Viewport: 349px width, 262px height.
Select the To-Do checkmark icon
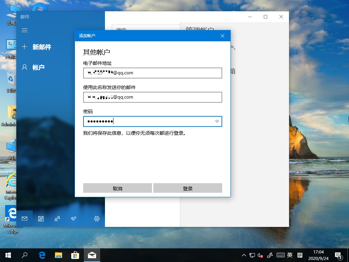[74, 219]
